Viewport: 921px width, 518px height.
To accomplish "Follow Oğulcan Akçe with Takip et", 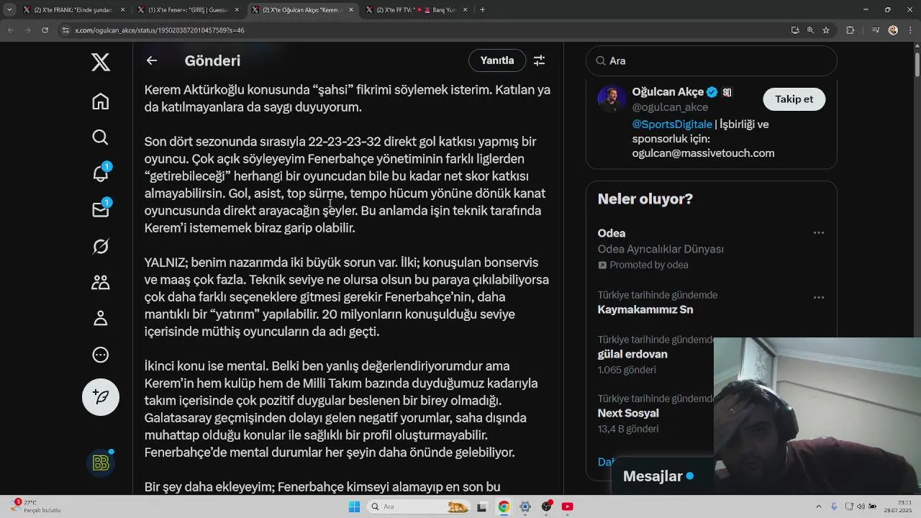I will tap(794, 99).
